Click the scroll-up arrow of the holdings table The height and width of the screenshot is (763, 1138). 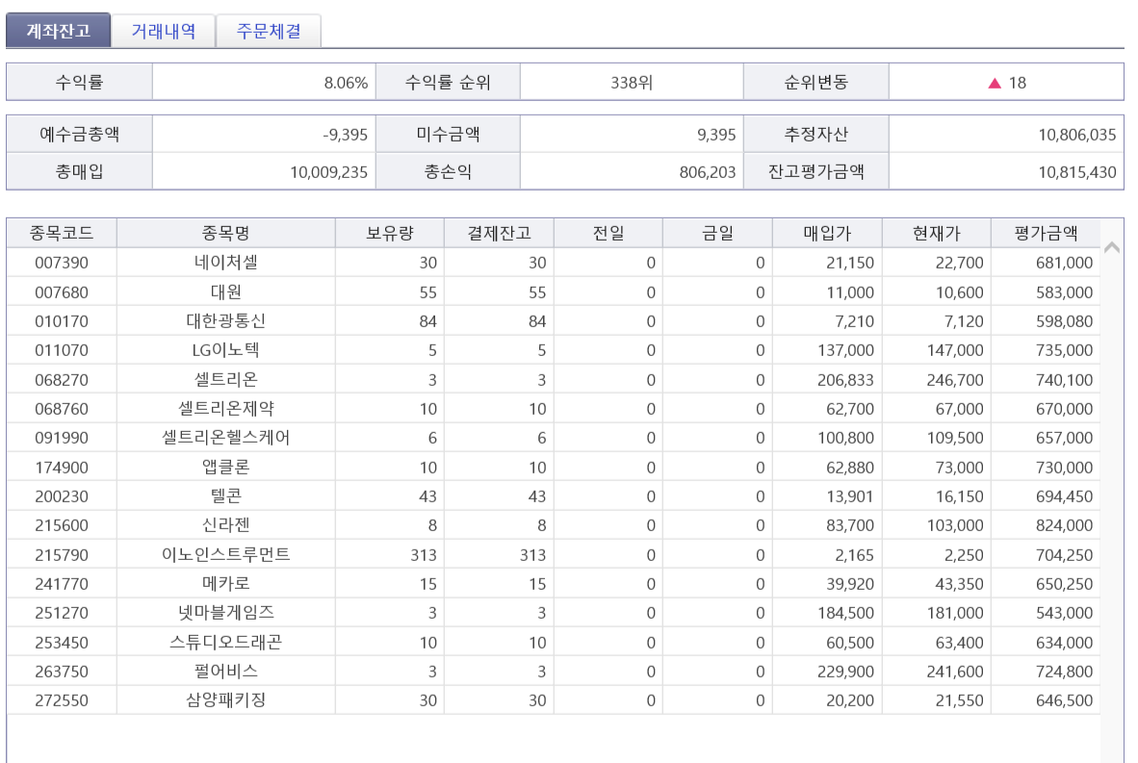pyautogui.click(x=1111, y=247)
